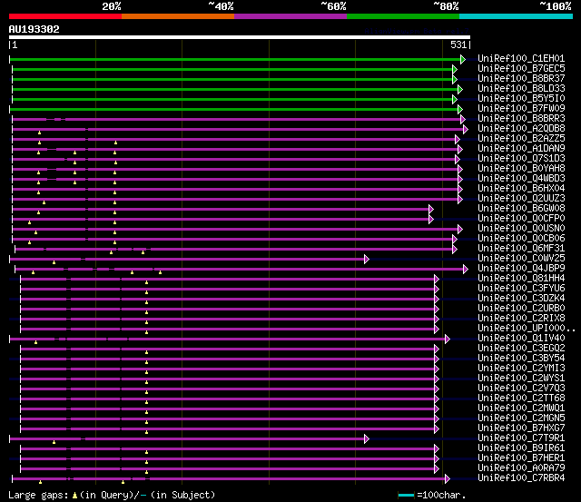This screenshot has width=581, height=502.
Task: Select the UniRef100_B6HX04 subject name
Action: pyautogui.click(x=521, y=189)
